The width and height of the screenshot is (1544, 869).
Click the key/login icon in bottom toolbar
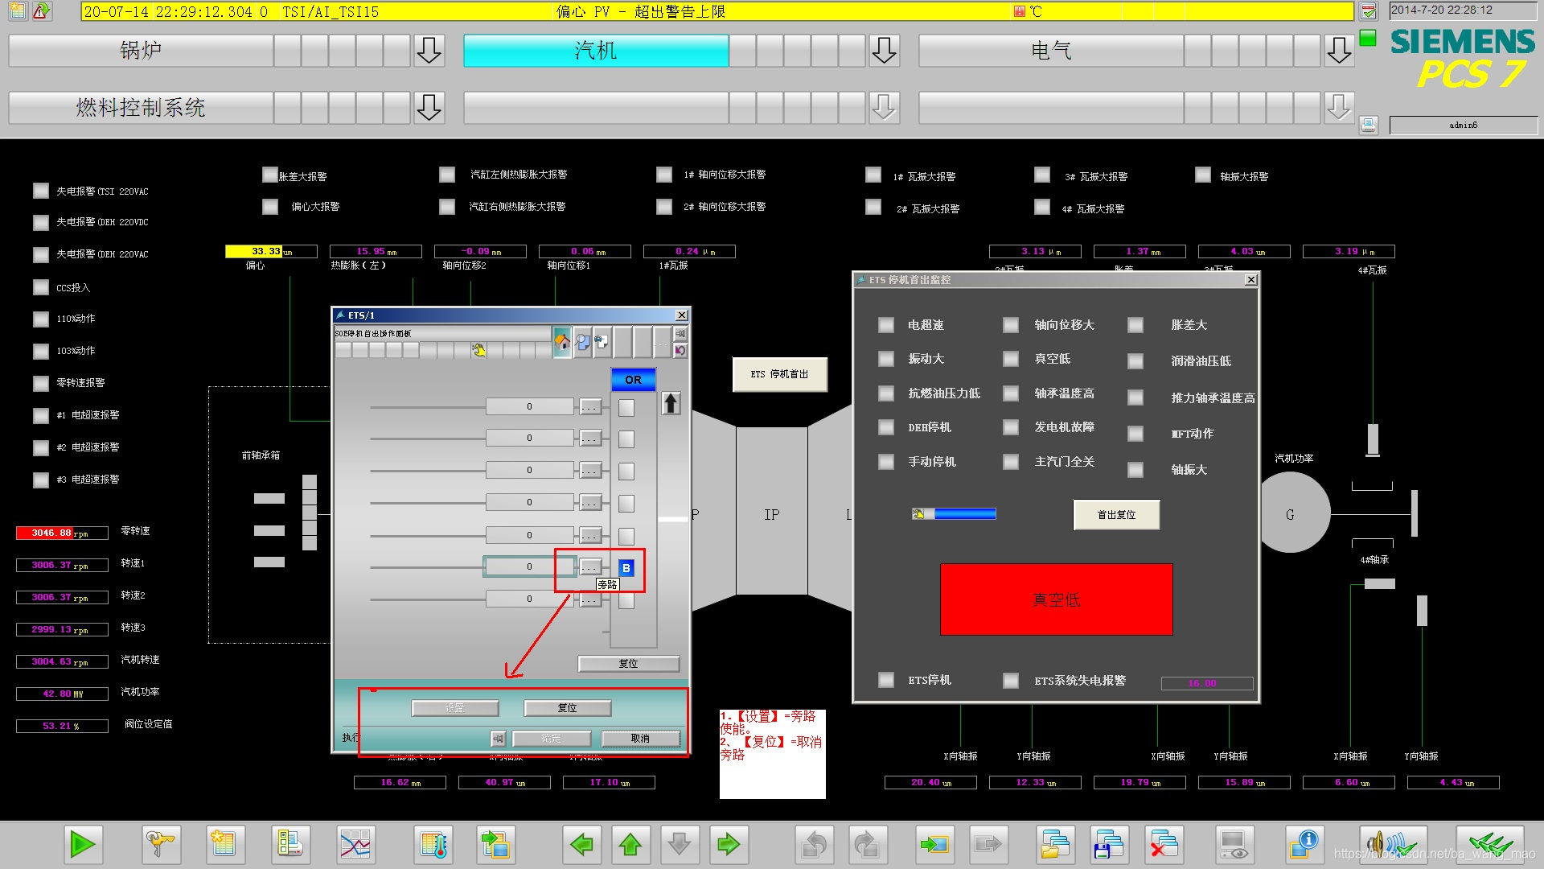click(x=159, y=844)
